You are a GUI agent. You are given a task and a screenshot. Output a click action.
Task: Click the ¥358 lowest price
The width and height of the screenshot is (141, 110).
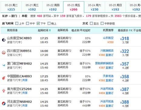(125, 77)
